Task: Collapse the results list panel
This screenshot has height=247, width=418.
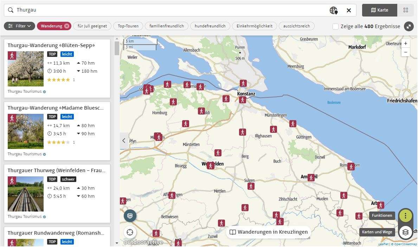Action: [124, 141]
